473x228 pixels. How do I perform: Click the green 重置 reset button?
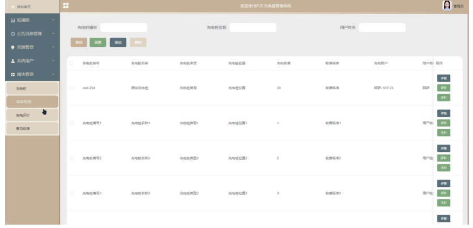click(x=98, y=42)
